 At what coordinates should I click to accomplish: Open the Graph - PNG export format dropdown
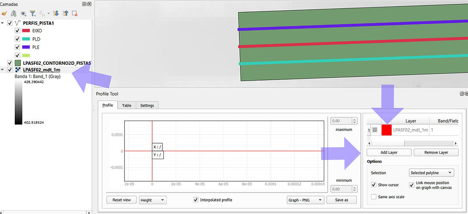point(305,200)
